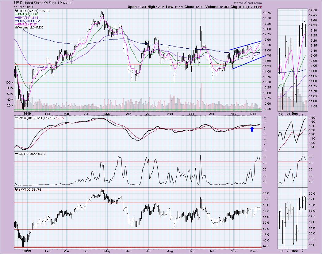The height and width of the screenshot is (254, 322).
Task: Click the 42.5 label on WTIC axis
Action: (266, 246)
